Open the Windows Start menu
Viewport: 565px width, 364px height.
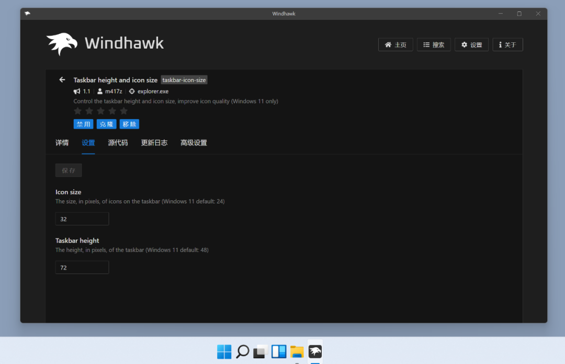(x=224, y=352)
